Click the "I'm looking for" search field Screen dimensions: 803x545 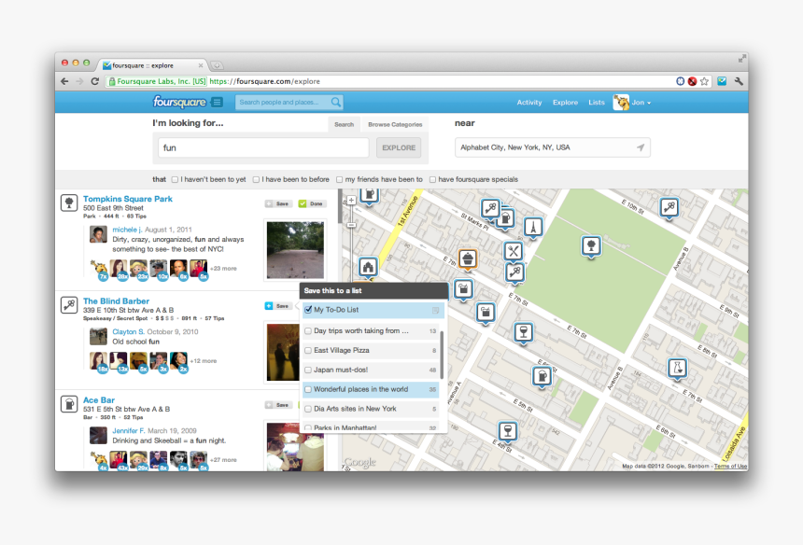pos(263,147)
